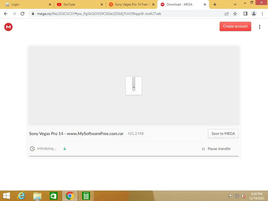Share this page icon in address bar

(227, 14)
